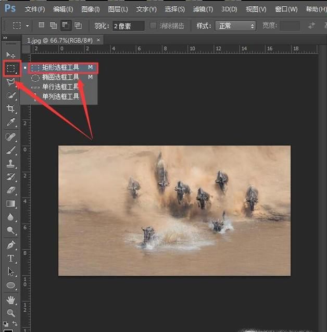The height and width of the screenshot is (332, 327).
Task: Open 图像(I) menu
Action: pyautogui.click(x=91, y=9)
